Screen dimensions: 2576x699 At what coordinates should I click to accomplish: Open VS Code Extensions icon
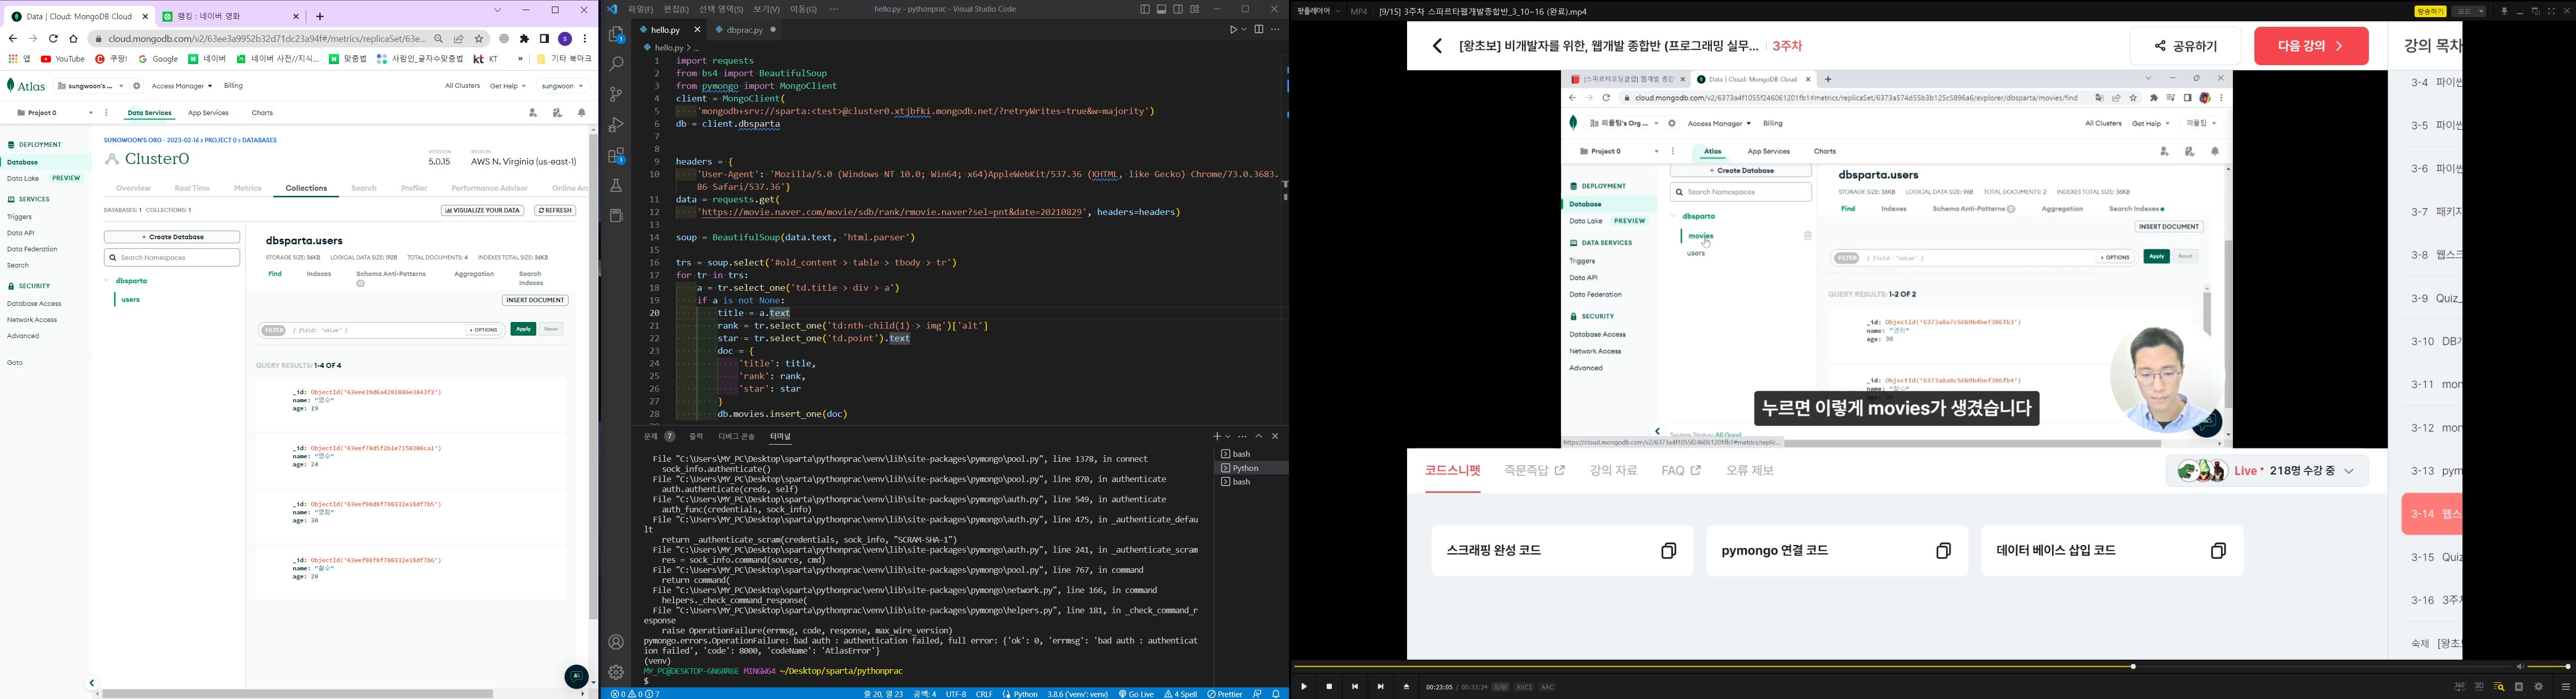pos(616,156)
